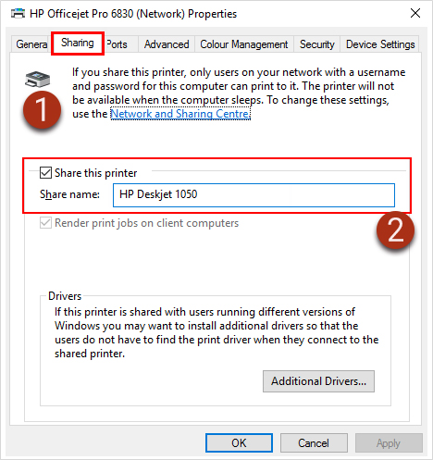Click the red number 1 step badge
The height and width of the screenshot is (460, 433).
click(x=43, y=110)
